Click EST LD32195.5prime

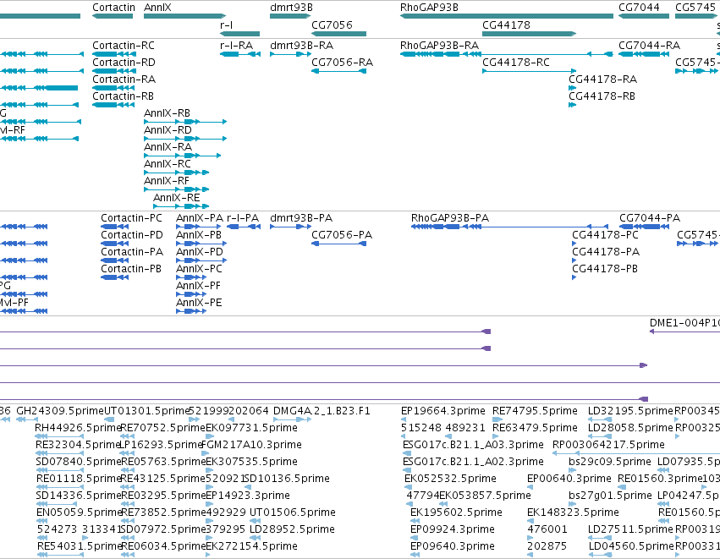coord(600,419)
